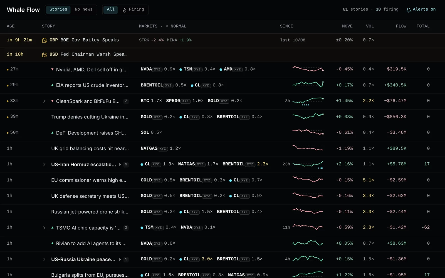445x278 pixels.
Task: Click down-triangle icon on Nvidia, AMD, Dell story
Action: (x=52, y=69)
